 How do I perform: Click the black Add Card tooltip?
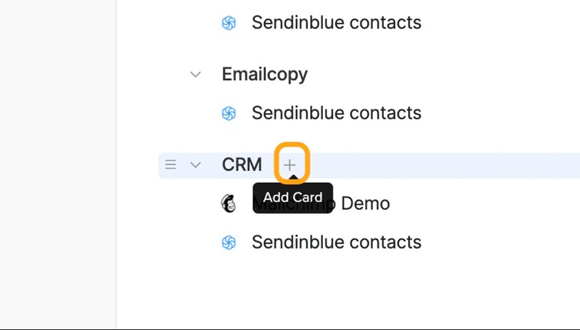293,198
